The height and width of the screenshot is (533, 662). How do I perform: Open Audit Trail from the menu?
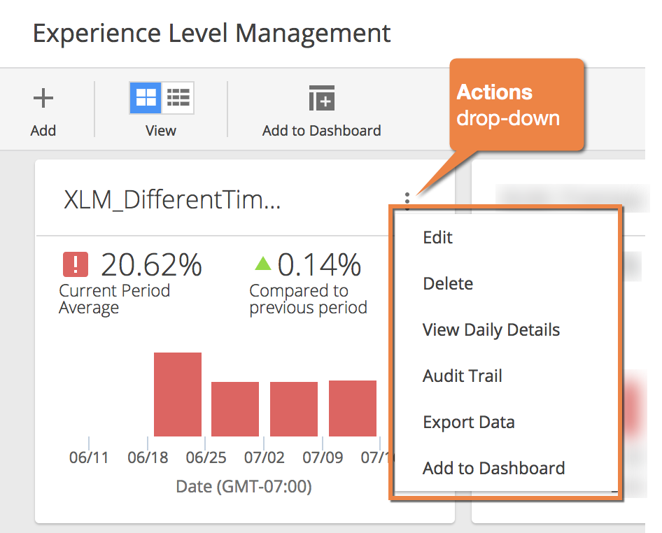463,376
